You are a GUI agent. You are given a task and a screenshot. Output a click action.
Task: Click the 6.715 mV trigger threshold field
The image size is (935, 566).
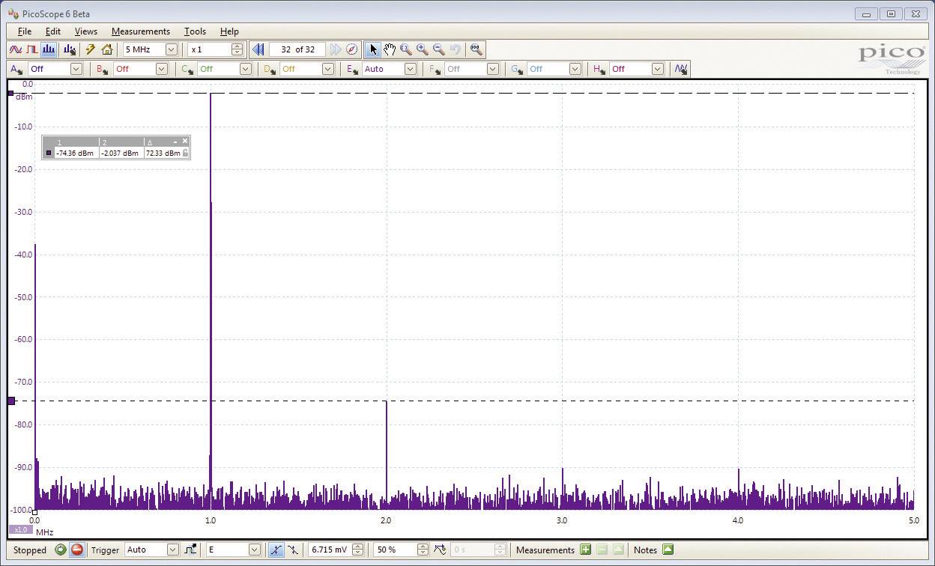click(x=332, y=549)
